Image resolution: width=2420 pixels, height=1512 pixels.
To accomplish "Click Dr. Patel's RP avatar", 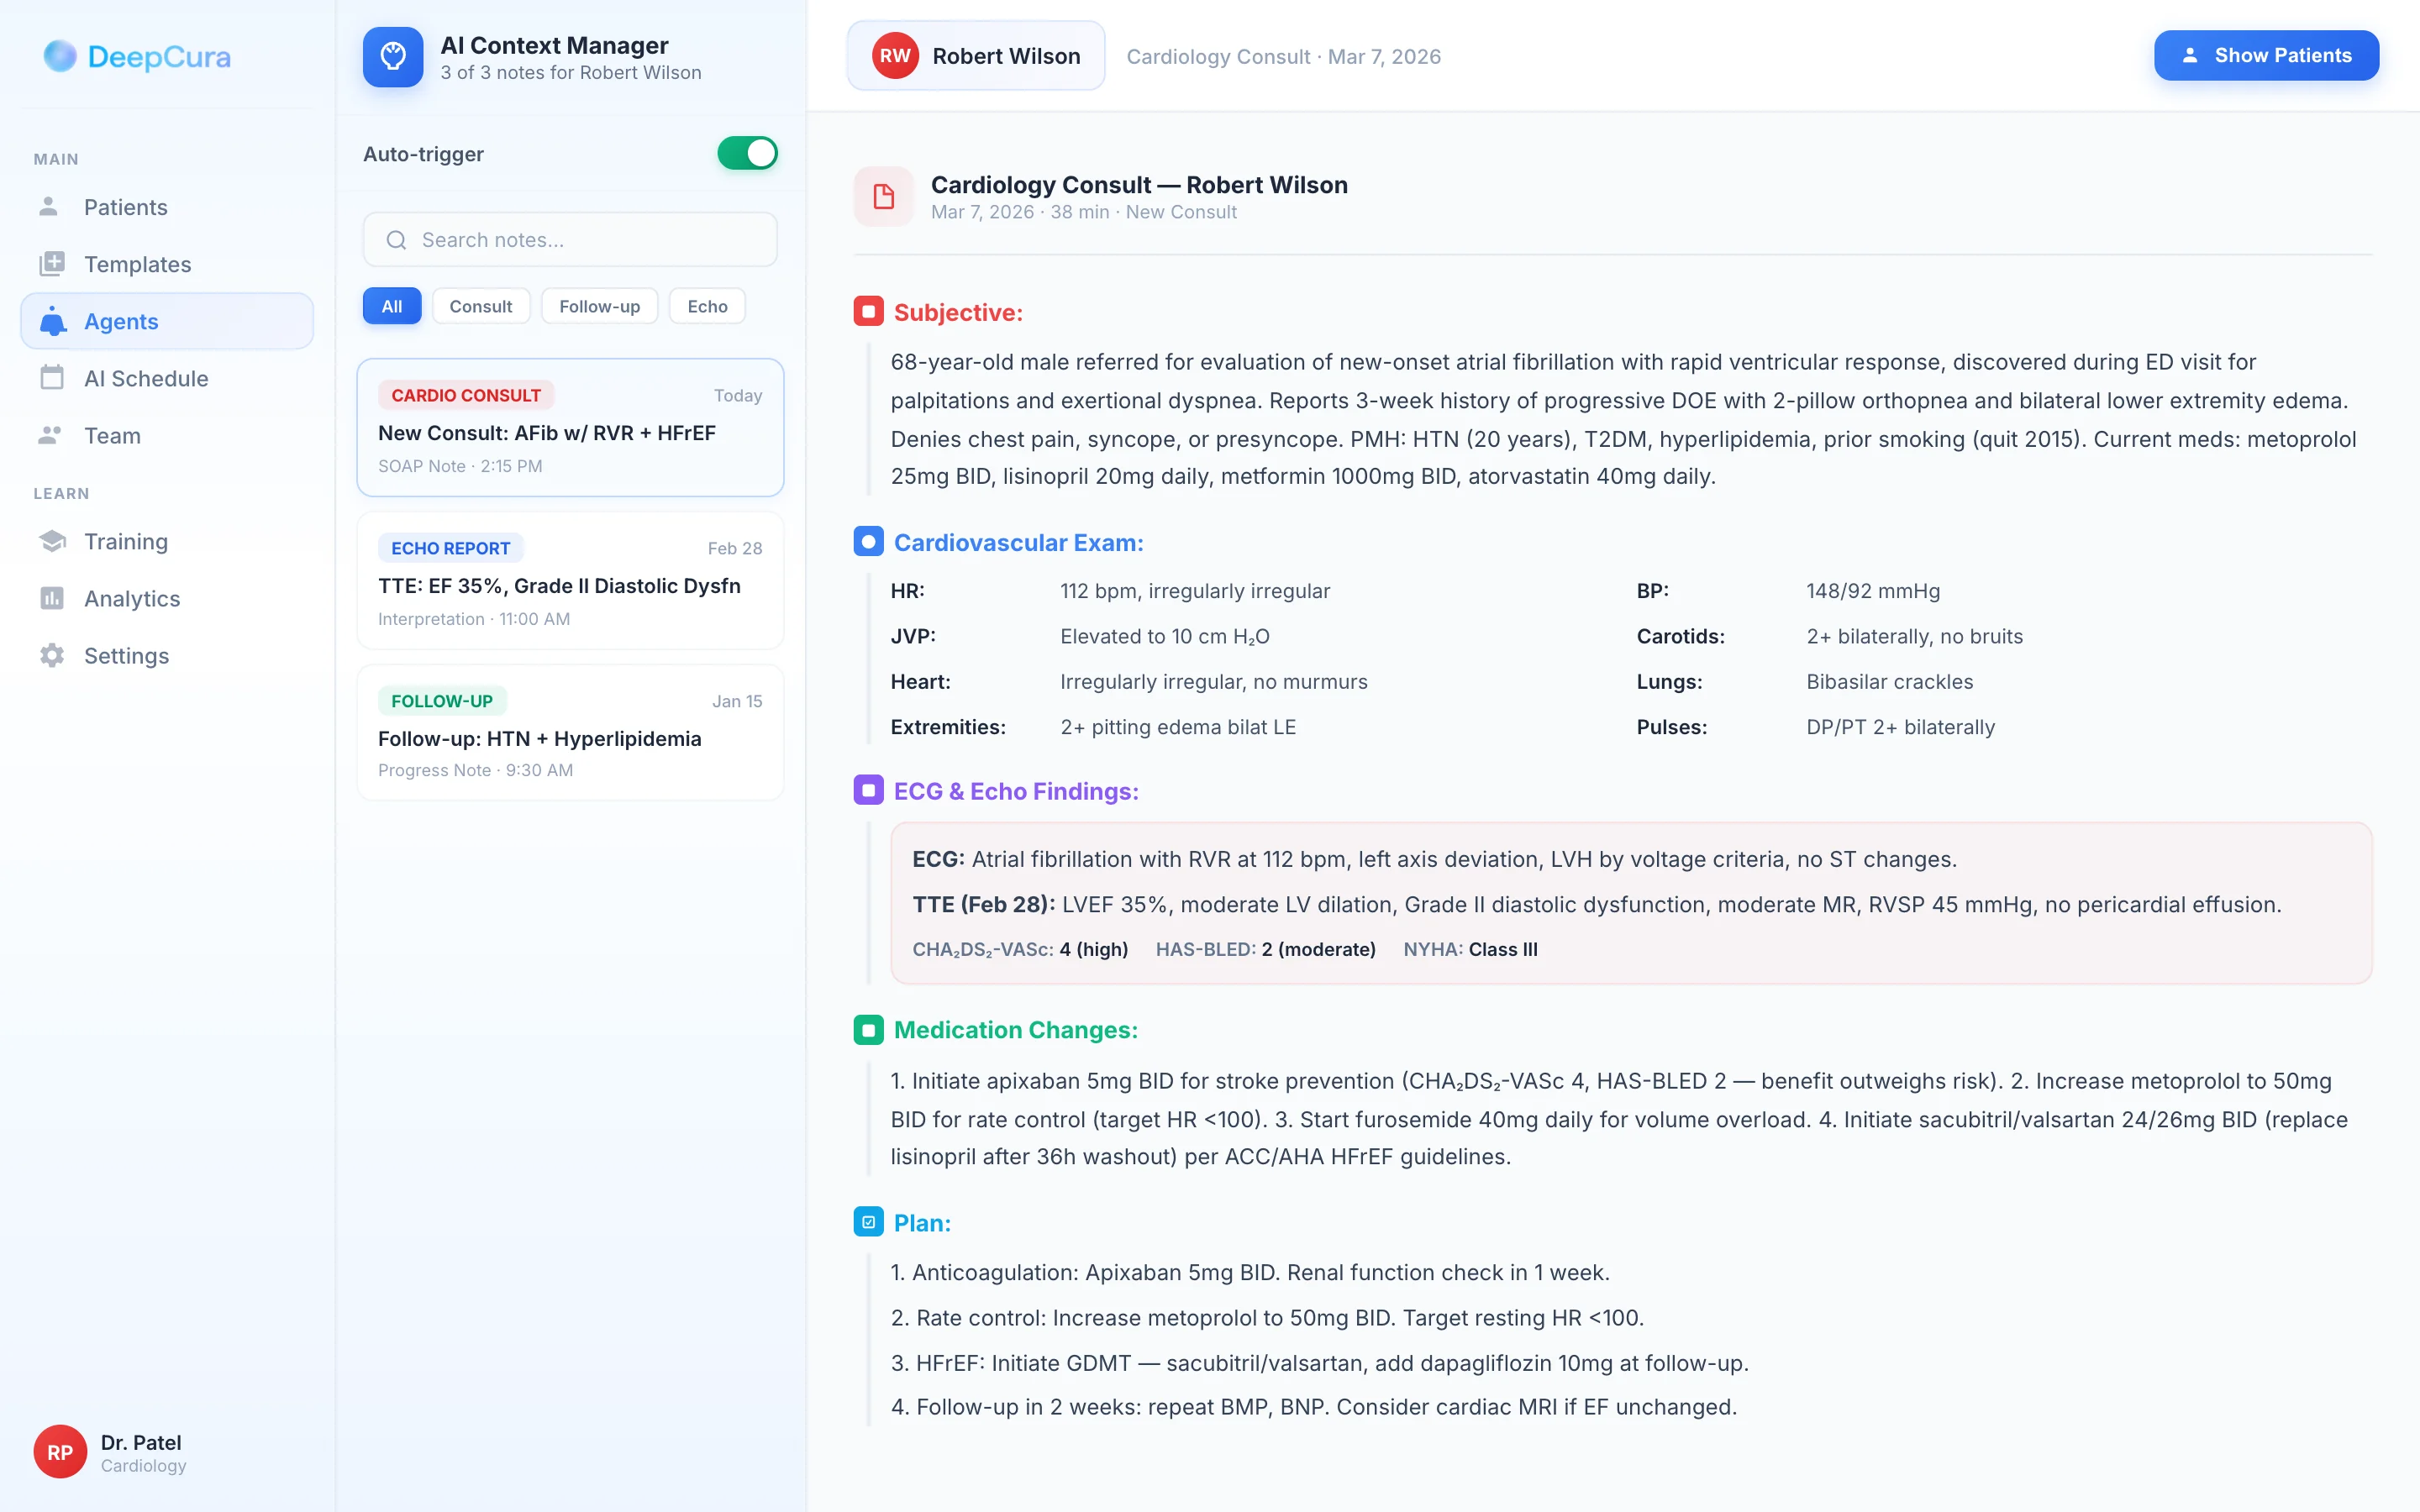I will coord(60,1451).
